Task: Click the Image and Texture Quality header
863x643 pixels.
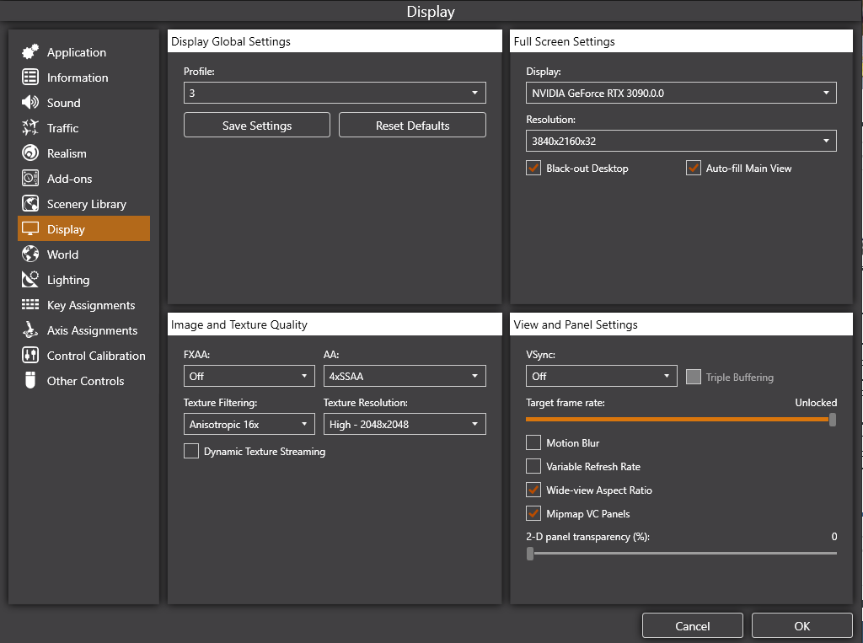Action: pyautogui.click(x=335, y=324)
